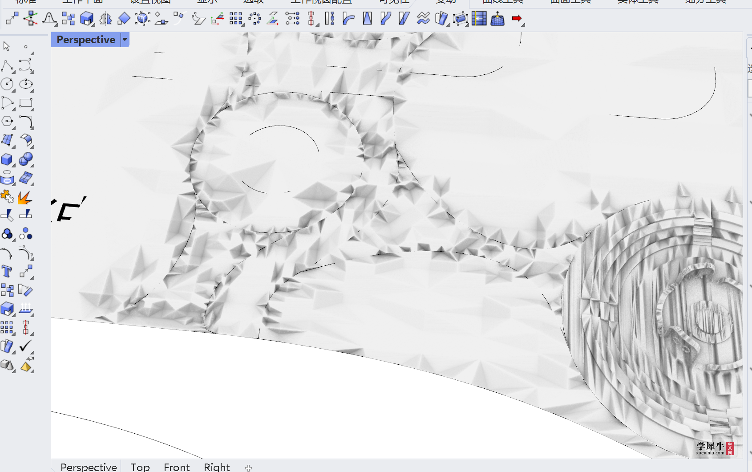Image resolution: width=752 pixels, height=472 pixels.
Task: Click the Explode orange burst icon
Action: pos(25,196)
